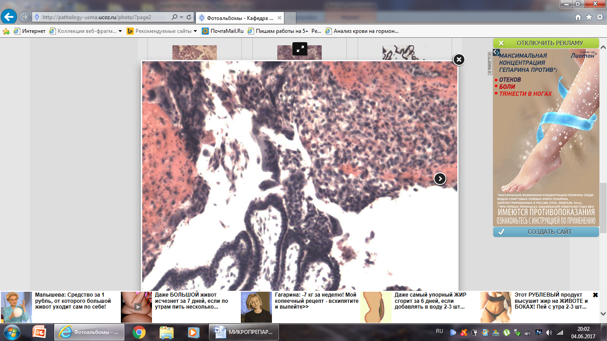Open media player taskbar icon
The height and width of the screenshot is (341, 607).
coord(193,332)
